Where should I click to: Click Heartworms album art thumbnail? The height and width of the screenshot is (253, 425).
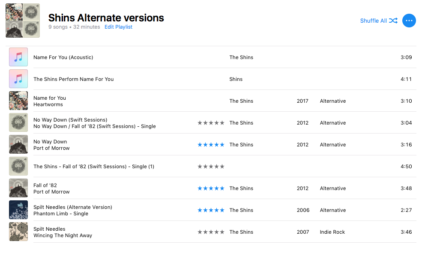tap(18, 101)
